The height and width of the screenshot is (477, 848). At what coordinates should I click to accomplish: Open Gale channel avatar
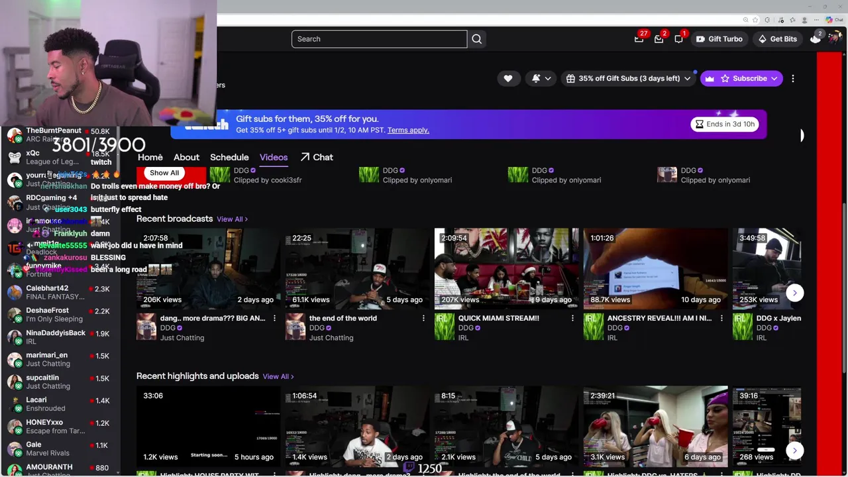coord(14,449)
